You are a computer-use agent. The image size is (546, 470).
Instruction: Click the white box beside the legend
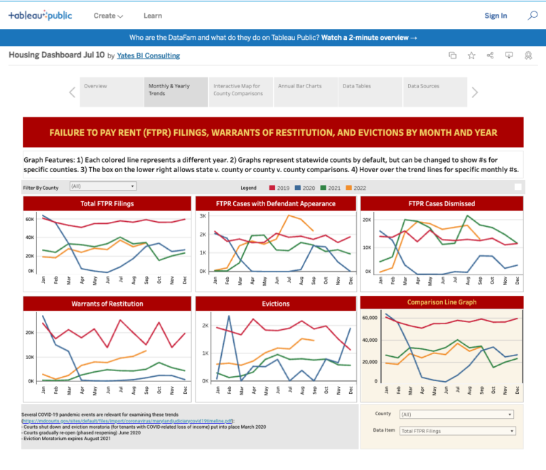tap(518, 187)
